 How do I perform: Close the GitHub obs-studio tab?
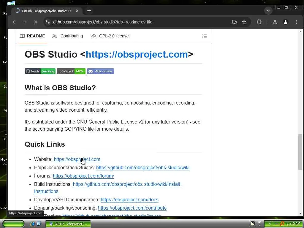[x=77, y=11]
